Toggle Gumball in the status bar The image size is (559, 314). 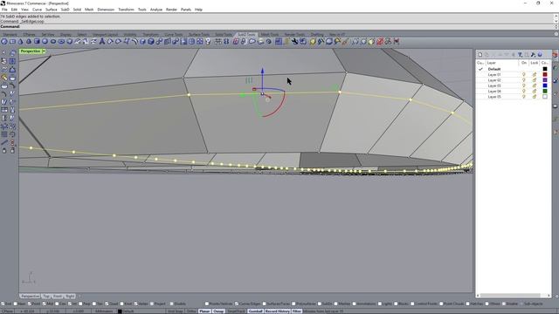[255, 311]
